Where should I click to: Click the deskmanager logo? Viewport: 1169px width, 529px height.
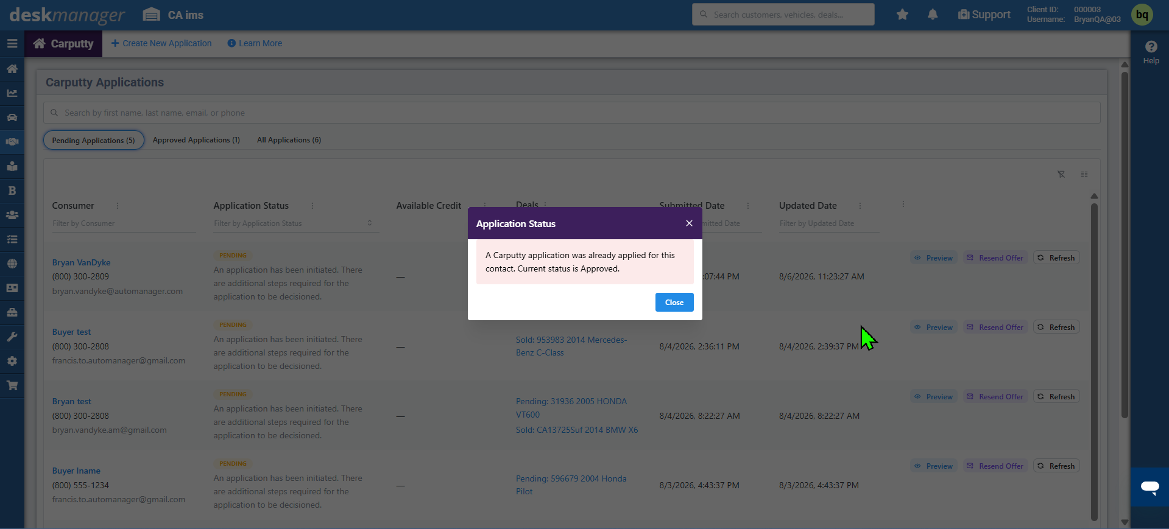(x=67, y=15)
